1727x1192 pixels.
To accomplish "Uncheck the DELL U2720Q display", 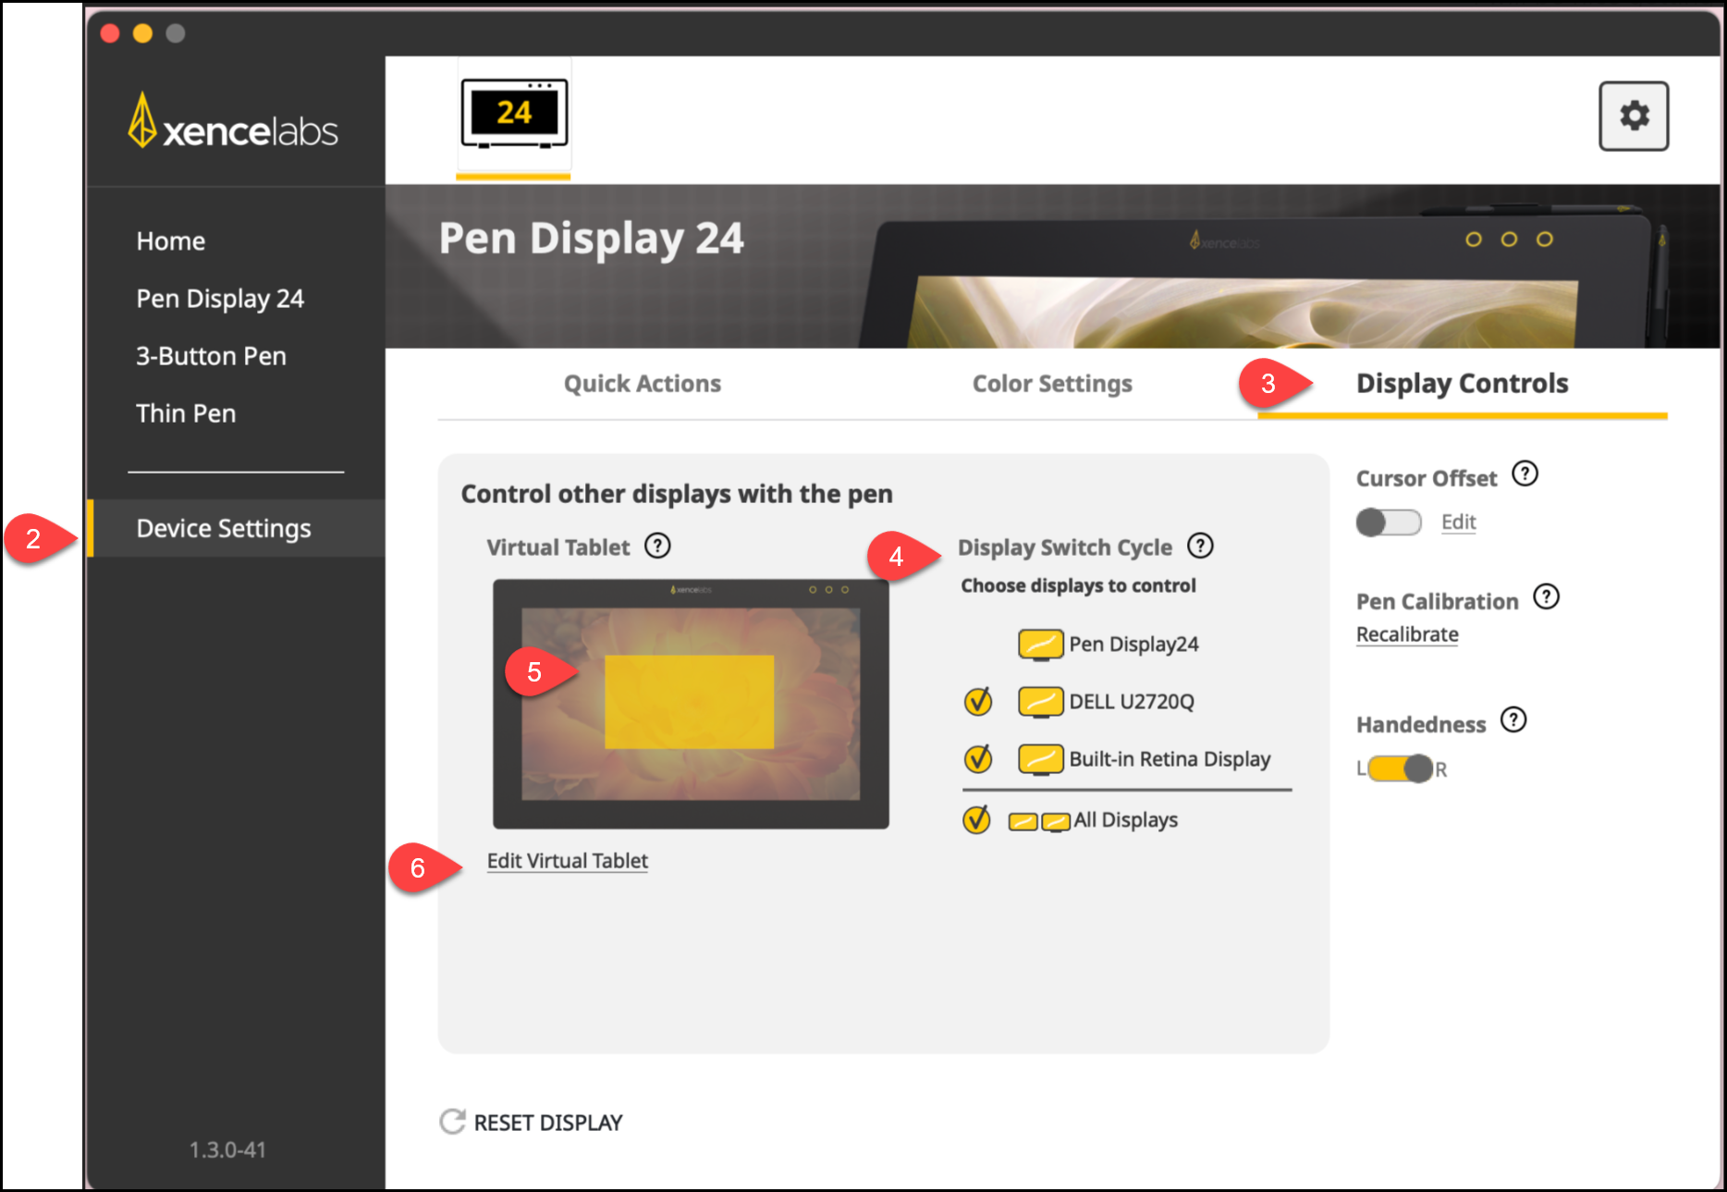I will pyautogui.click(x=977, y=702).
